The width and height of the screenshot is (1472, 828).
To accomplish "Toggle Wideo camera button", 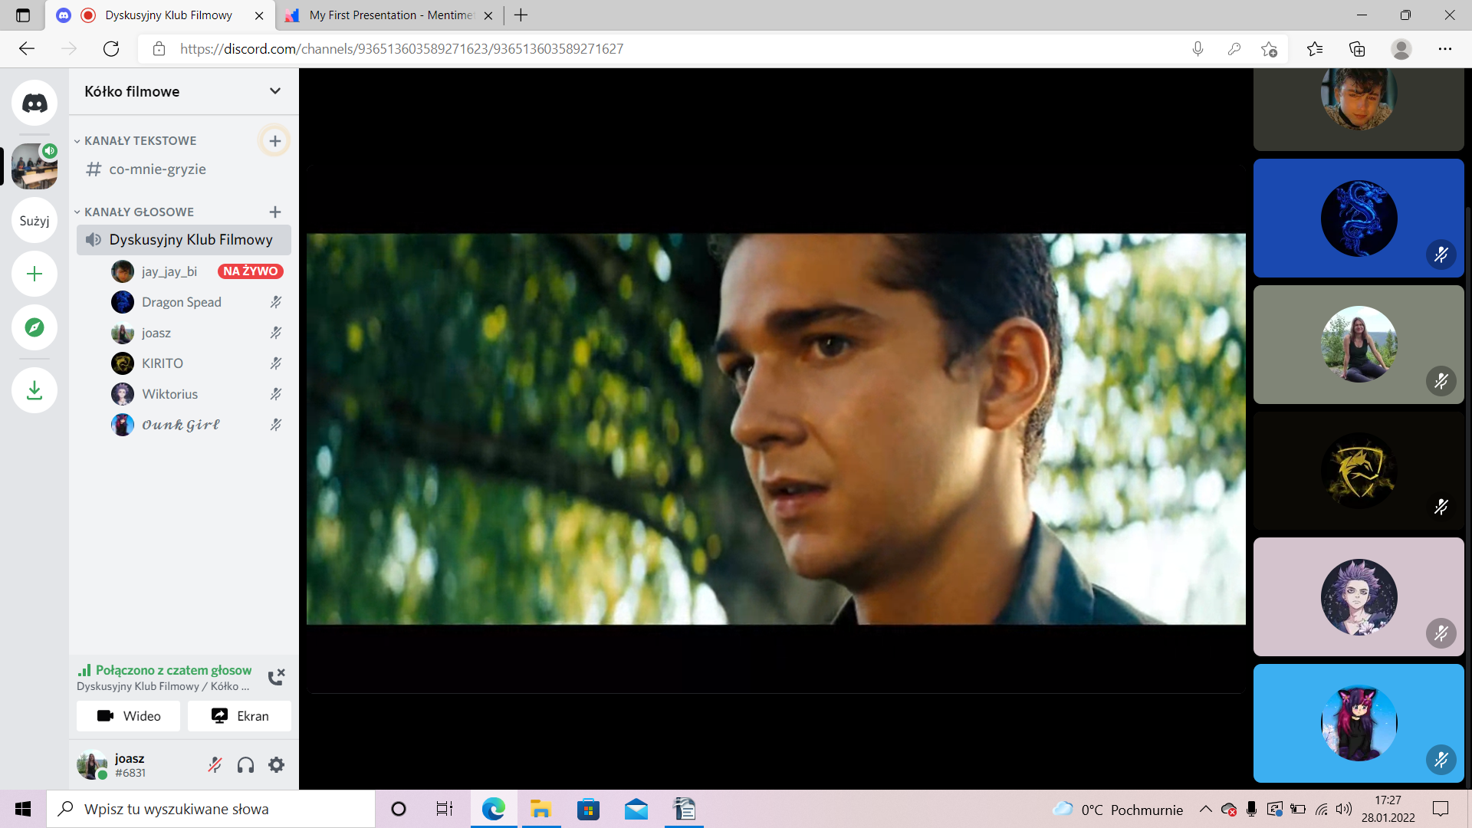I will [129, 715].
